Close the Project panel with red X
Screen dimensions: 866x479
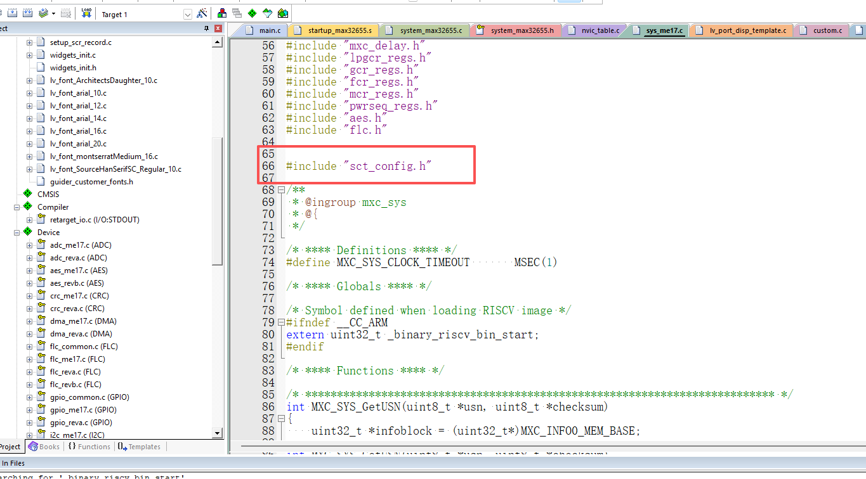pos(218,29)
